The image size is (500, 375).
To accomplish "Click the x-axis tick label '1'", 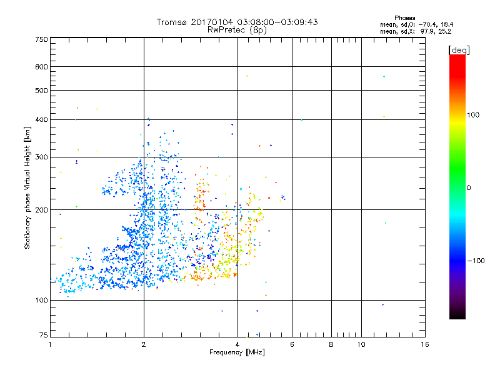I will [x=50, y=344].
